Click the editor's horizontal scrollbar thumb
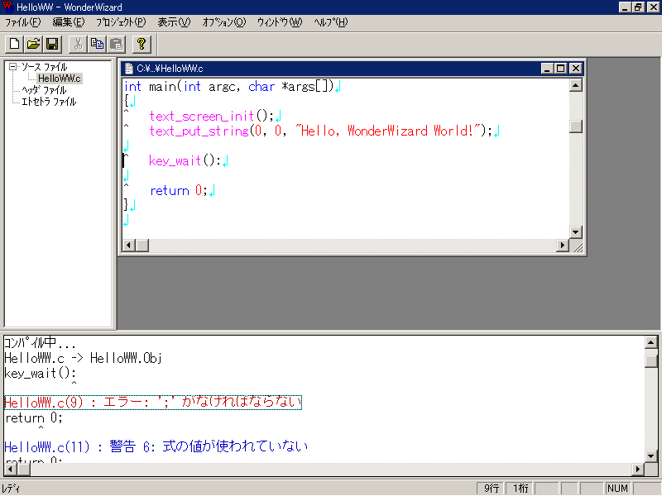 pos(142,245)
